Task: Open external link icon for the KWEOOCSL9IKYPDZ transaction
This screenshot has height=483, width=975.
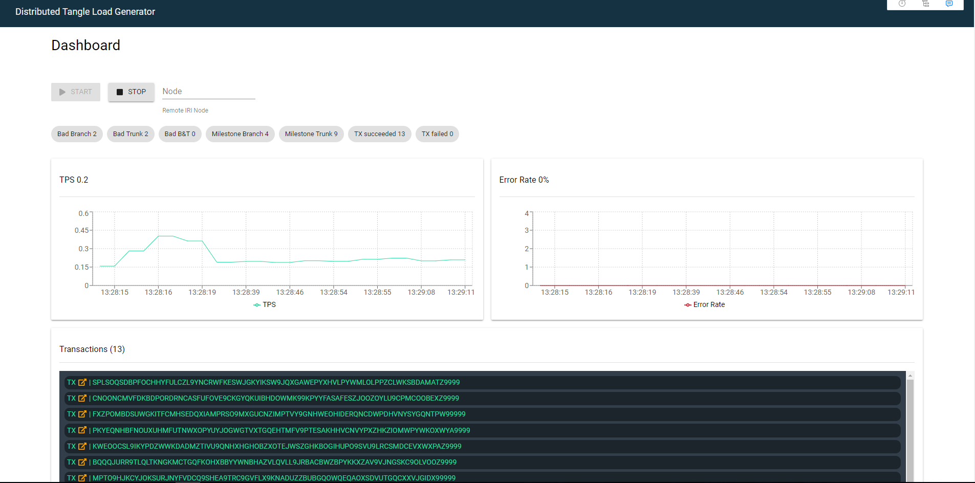Action: point(82,446)
